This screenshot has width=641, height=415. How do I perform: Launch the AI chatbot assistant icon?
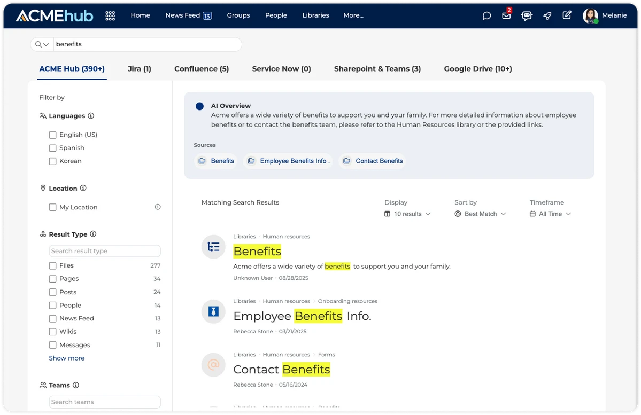(527, 15)
